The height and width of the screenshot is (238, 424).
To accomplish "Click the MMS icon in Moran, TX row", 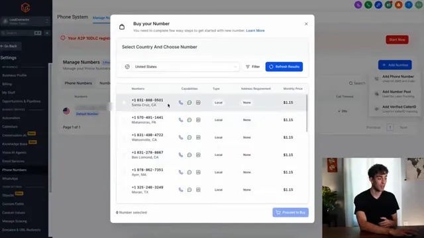I will pos(198,190).
